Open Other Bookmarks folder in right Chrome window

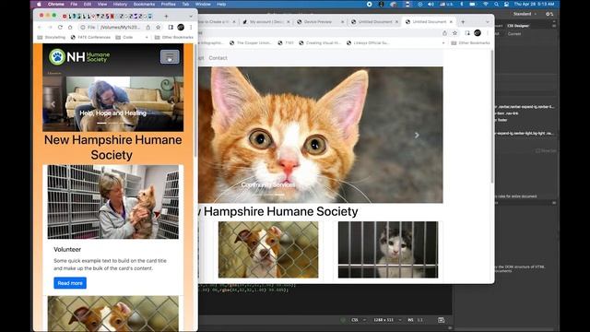[x=471, y=43]
